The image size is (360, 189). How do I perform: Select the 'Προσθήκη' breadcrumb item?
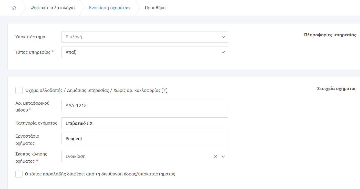click(x=155, y=8)
